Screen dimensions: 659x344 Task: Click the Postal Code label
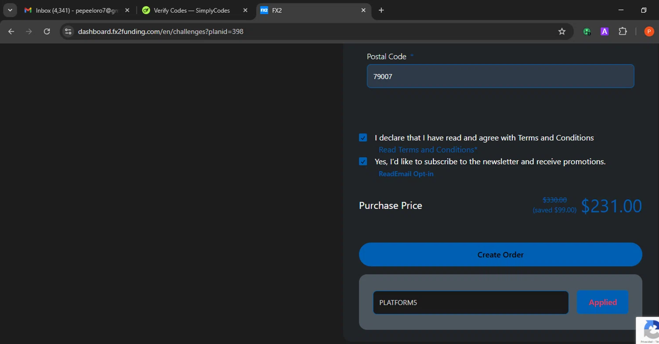point(387,57)
